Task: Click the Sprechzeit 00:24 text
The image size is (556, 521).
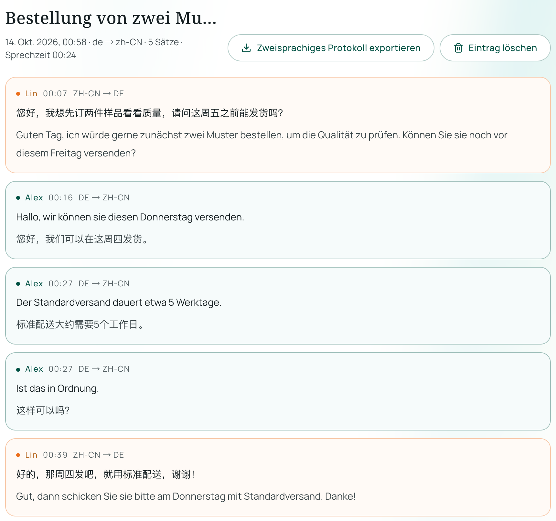Action: click(41, 55)
